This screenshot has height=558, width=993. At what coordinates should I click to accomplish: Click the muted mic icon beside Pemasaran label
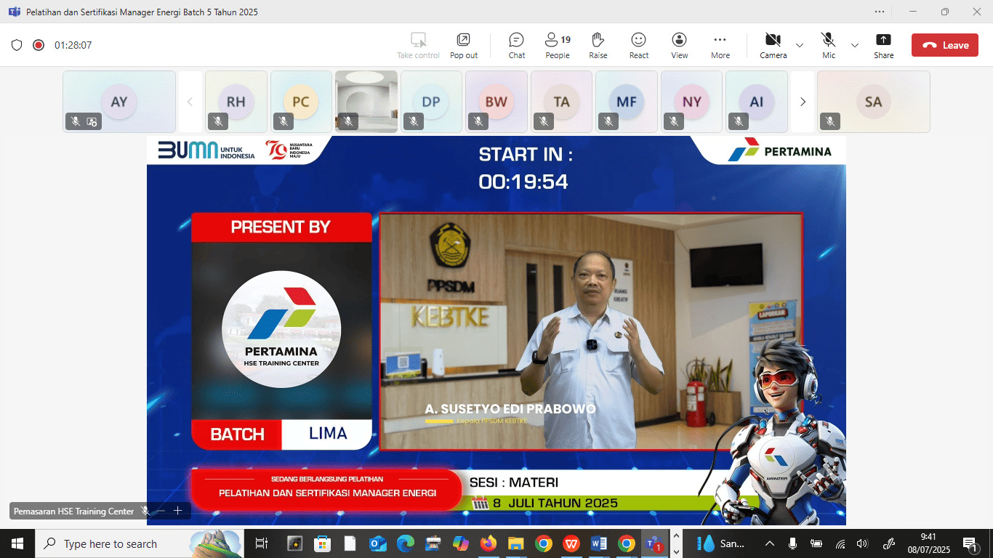click(145, 511)
